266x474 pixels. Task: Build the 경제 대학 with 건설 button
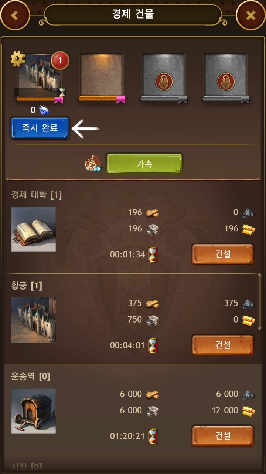(223, 254)
